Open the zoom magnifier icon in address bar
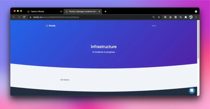This screenshot has height=109, width=210. tap(154, 17)
